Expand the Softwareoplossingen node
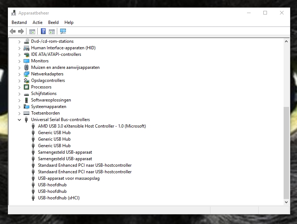 tap(19, 100)
